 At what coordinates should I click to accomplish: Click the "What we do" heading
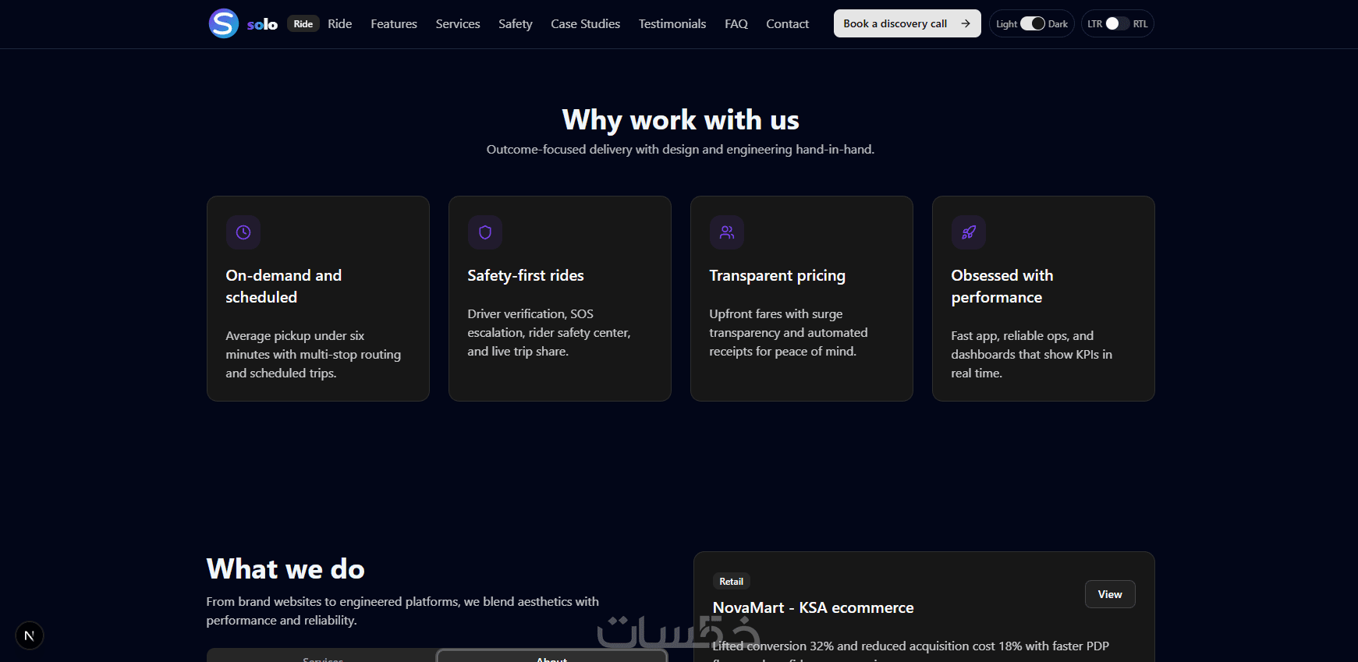click(x=285, y=569)
